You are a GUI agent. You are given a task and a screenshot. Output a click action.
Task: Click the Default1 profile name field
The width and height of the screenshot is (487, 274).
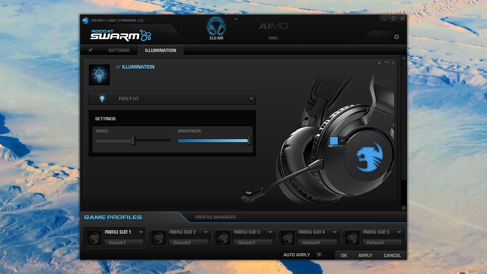point(124,243)
